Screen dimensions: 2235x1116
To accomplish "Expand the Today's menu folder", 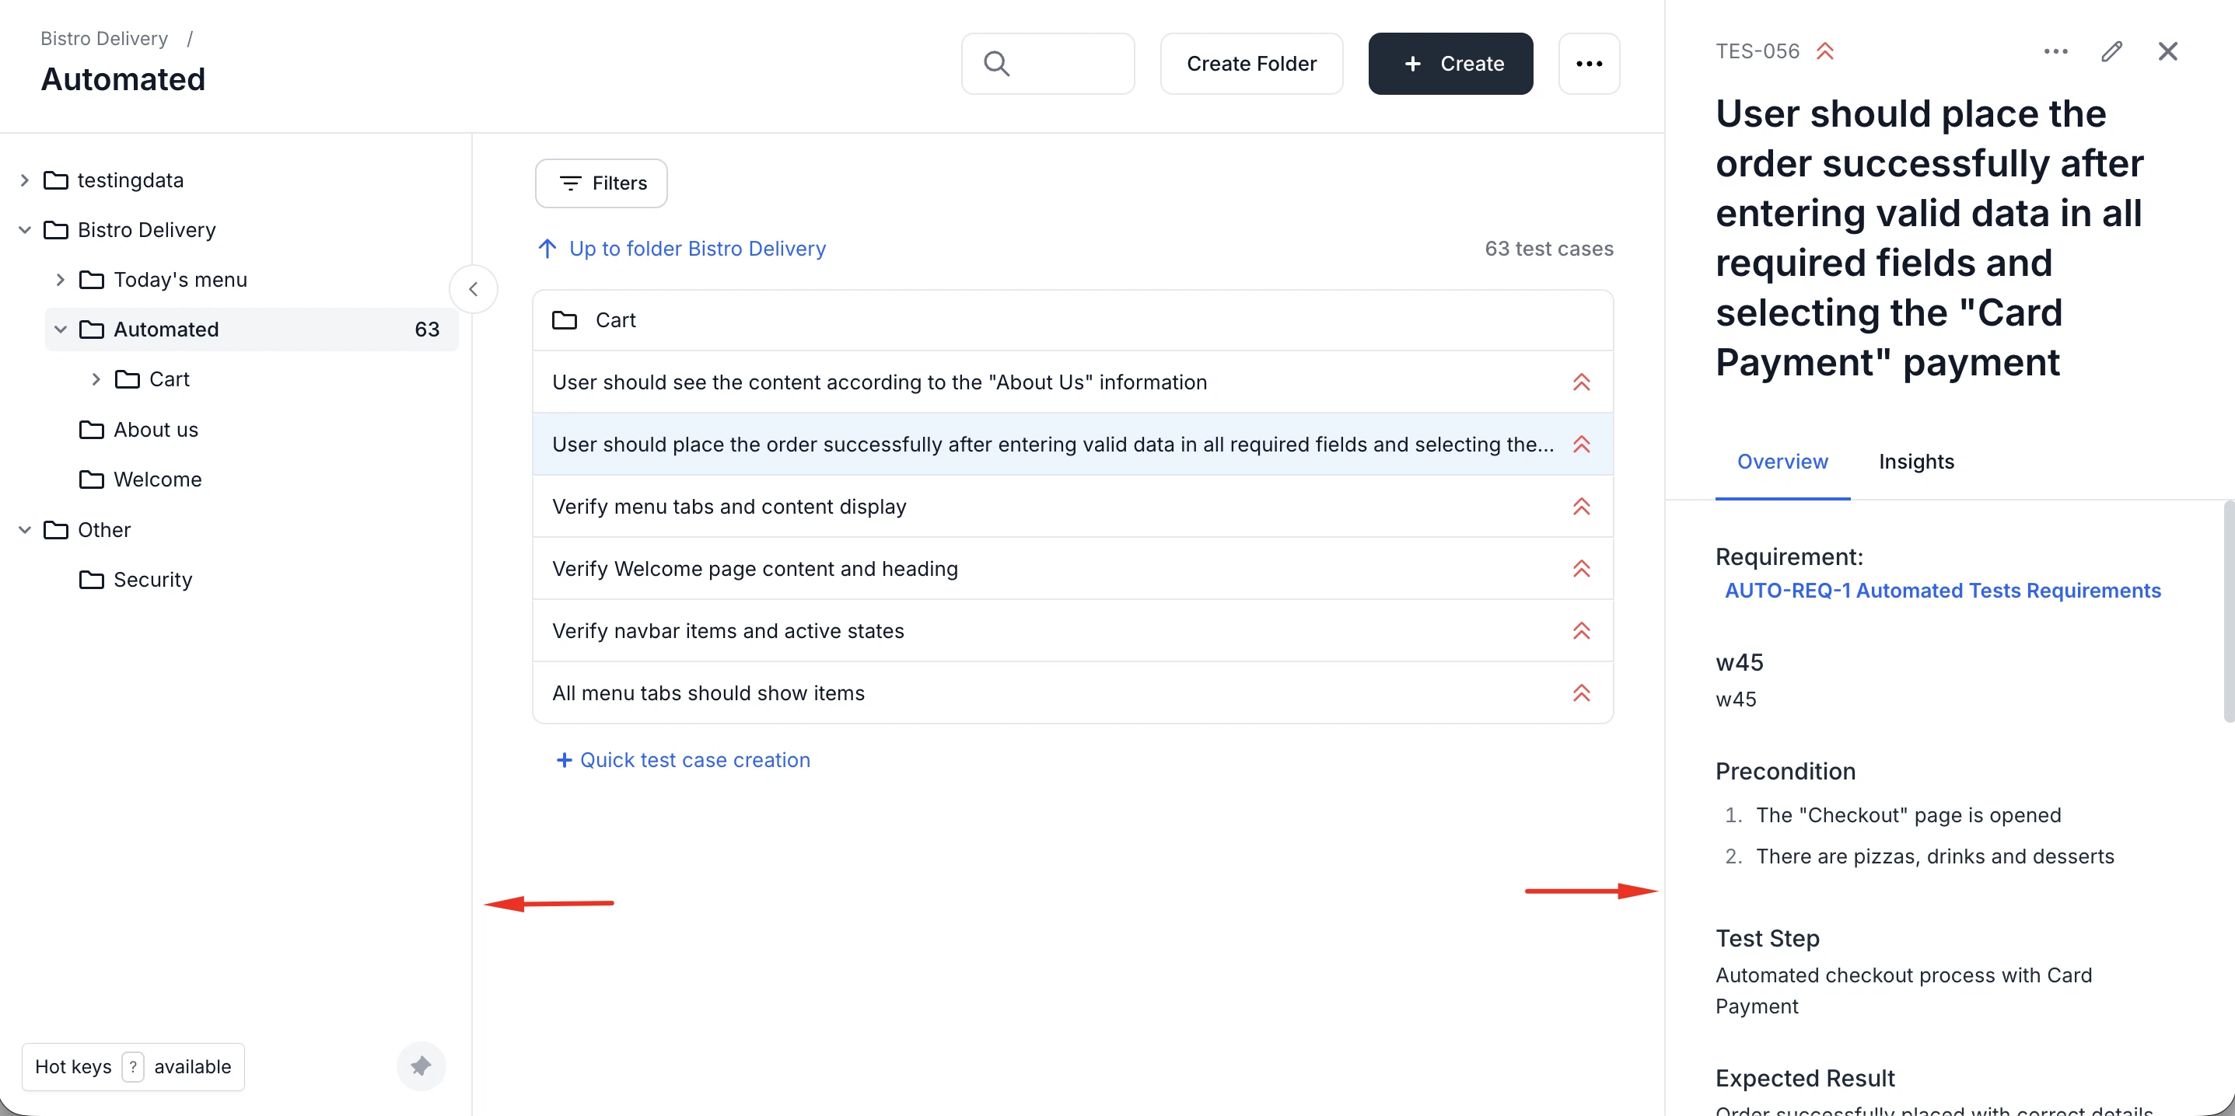I will coord(60,280).
